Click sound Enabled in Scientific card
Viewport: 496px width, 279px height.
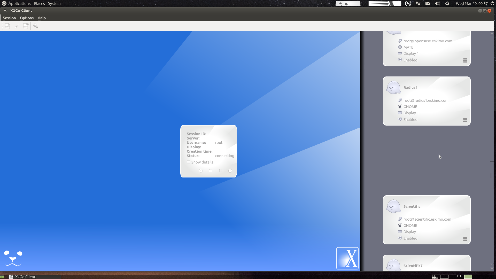pyautogui.click(x=410, y=238)
